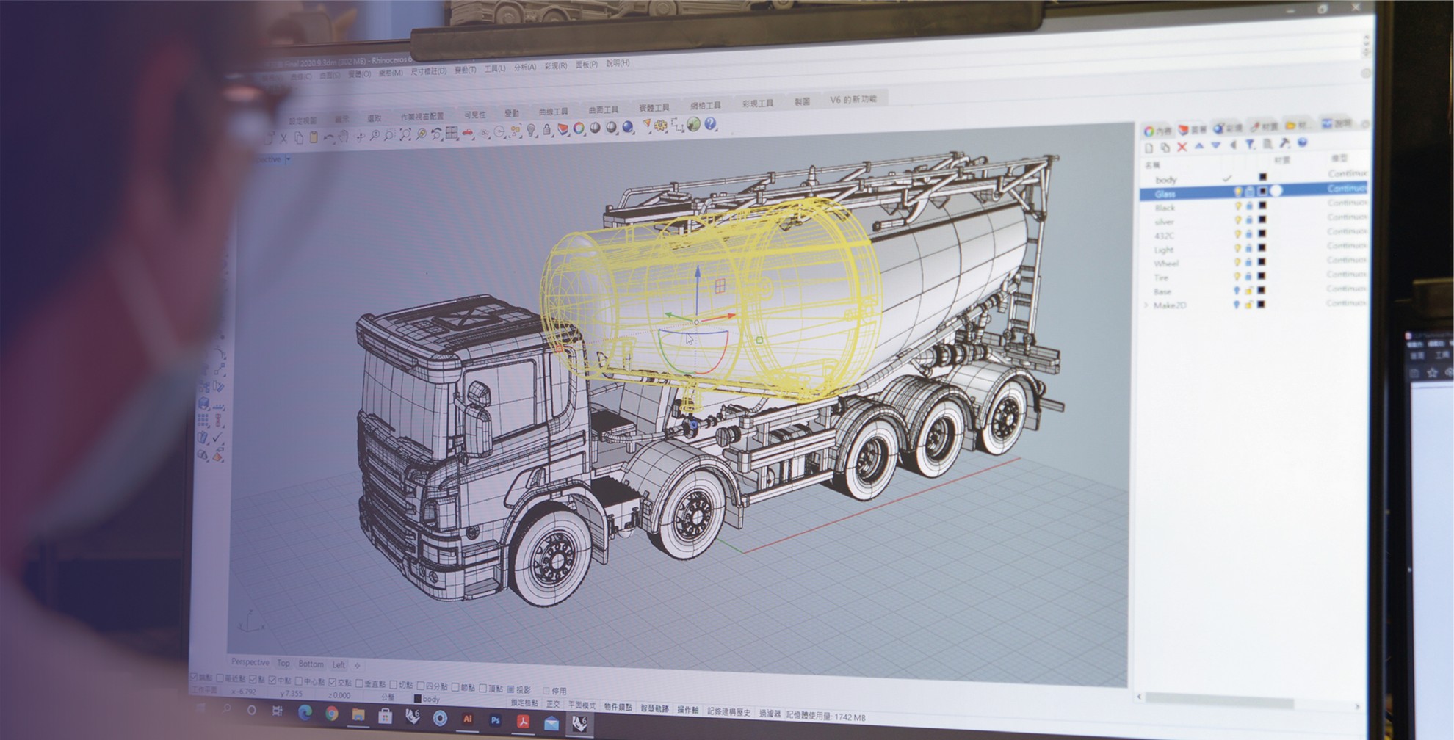Click the lock objects padlock icon
Image resolution: width=1454 pixels, height=740 pixels.
point(547,130)
